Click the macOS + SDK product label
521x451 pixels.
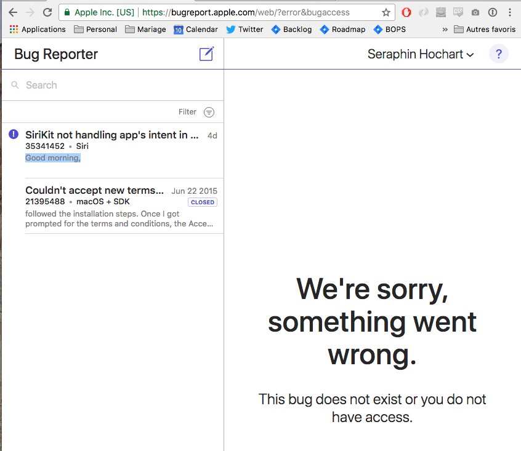[x=103, y=201]
